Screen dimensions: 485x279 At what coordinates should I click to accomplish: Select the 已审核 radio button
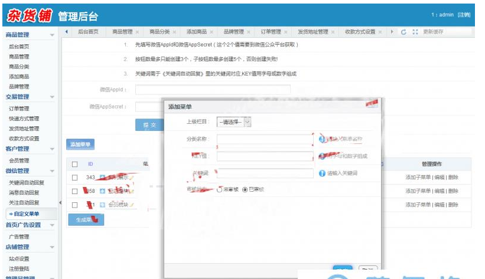[x=245, y=189]
